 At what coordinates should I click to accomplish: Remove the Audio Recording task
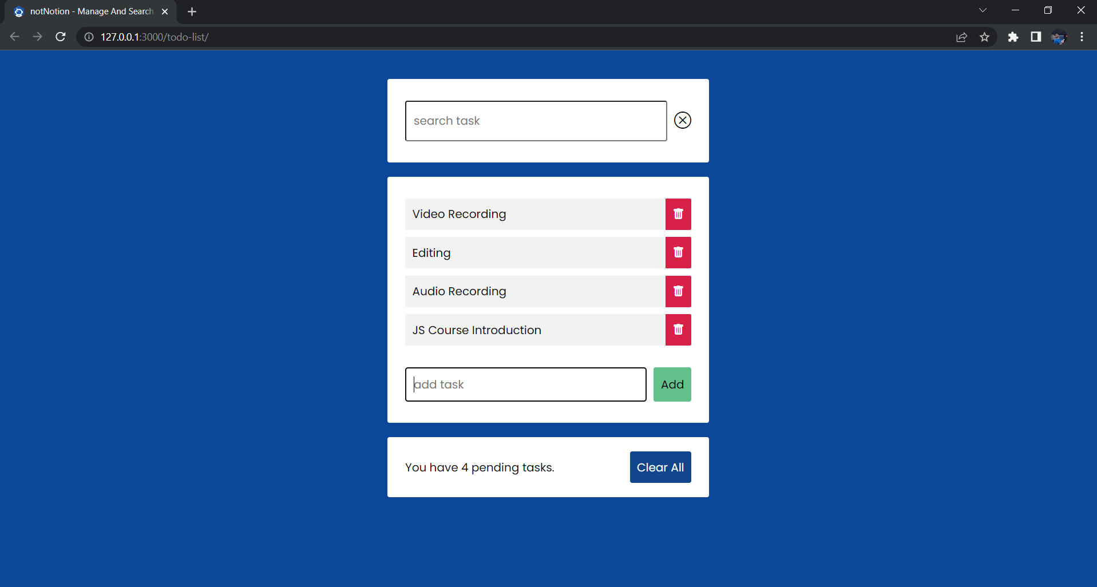pyautogui.click(x=678, y=291)
